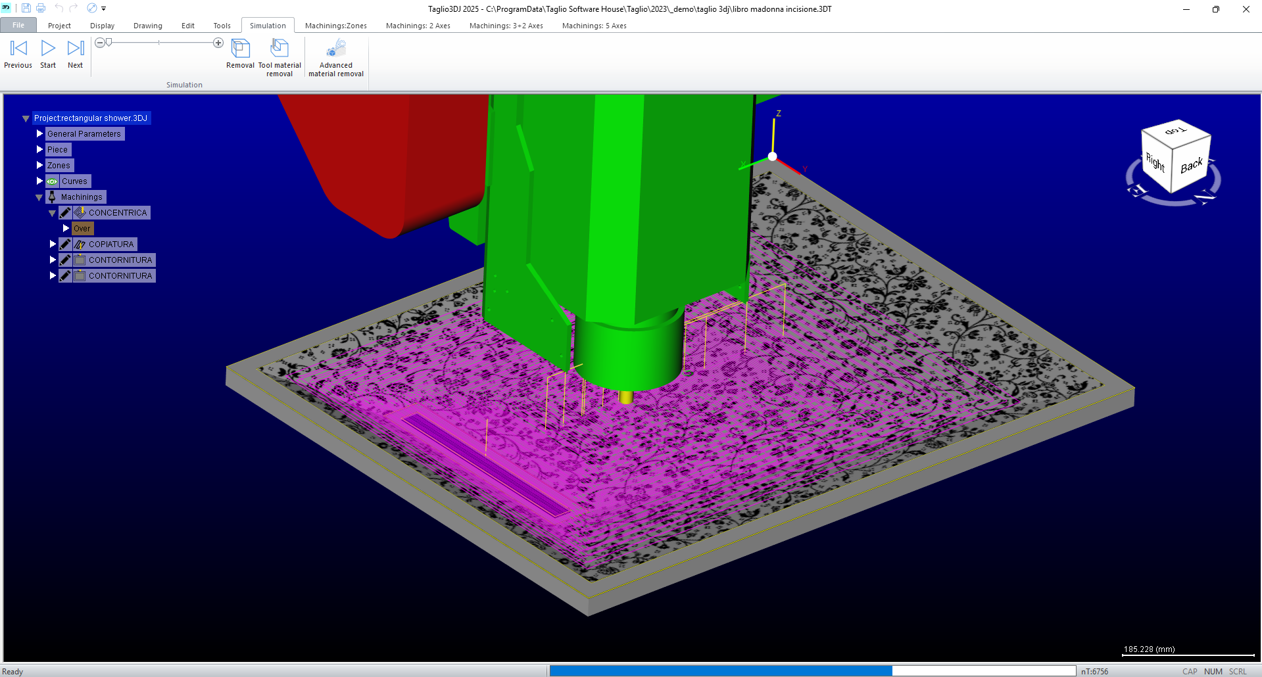This screenshot has height=677, width=1262.
Task: Open the Drawing ribbon tab
Action: click(x=147, y=26)
